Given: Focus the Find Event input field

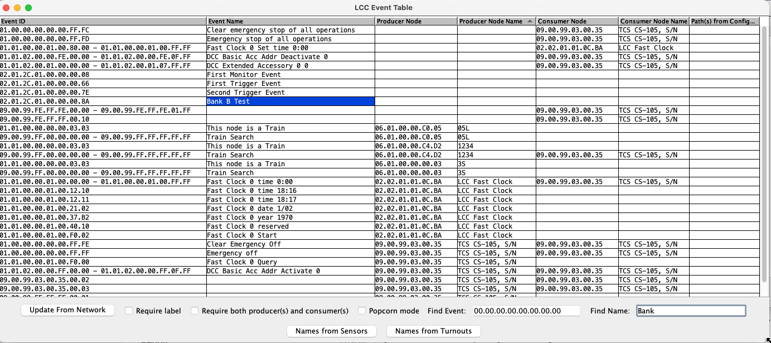Looking at the screenshot, I should [526, 311].
